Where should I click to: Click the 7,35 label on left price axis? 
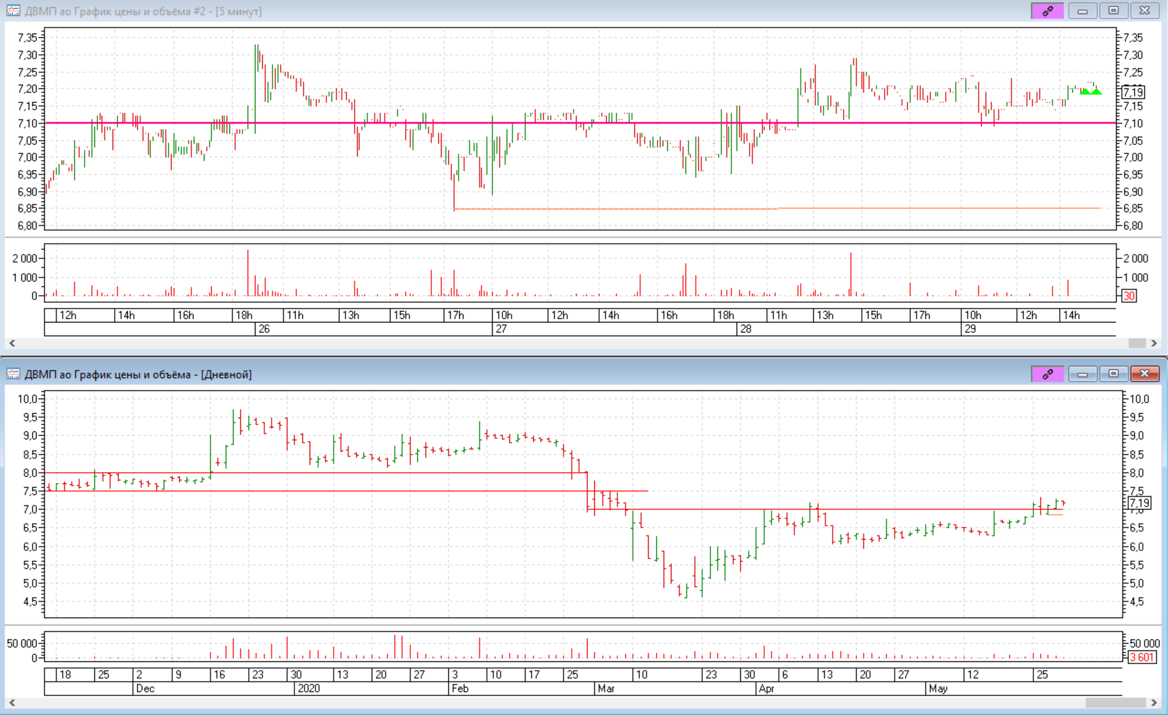click(x=27, y=37)
